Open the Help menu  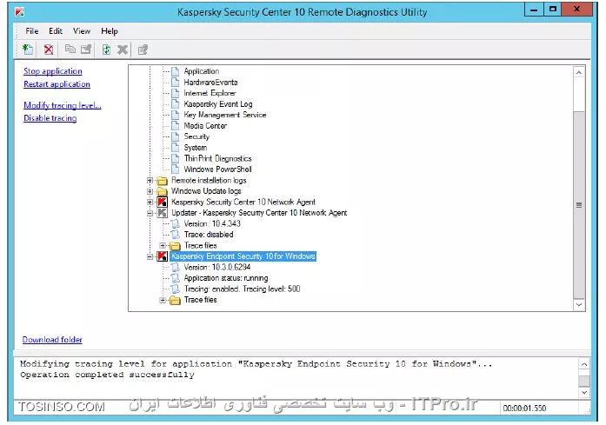[x=110, y=31]
